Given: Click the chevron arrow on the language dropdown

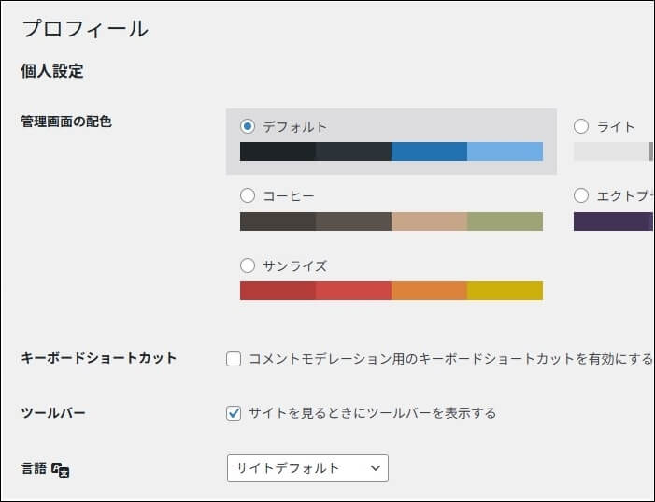Looking at the screenshot, I should click(376, 467).
